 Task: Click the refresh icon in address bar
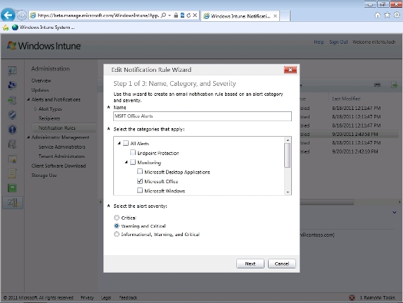188,16
